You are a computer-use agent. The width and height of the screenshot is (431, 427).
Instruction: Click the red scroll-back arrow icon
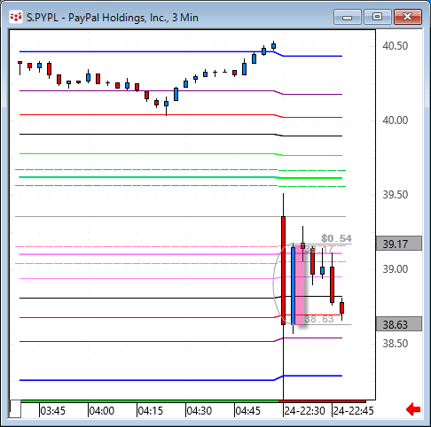click(413, 409)
